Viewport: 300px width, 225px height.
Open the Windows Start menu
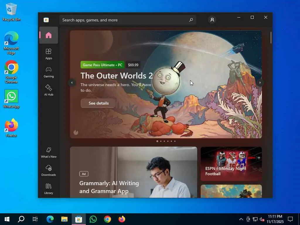(7, 219)
